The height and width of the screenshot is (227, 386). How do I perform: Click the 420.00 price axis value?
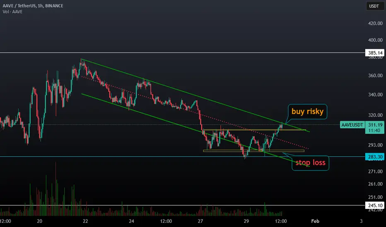(x=375, y=24)
